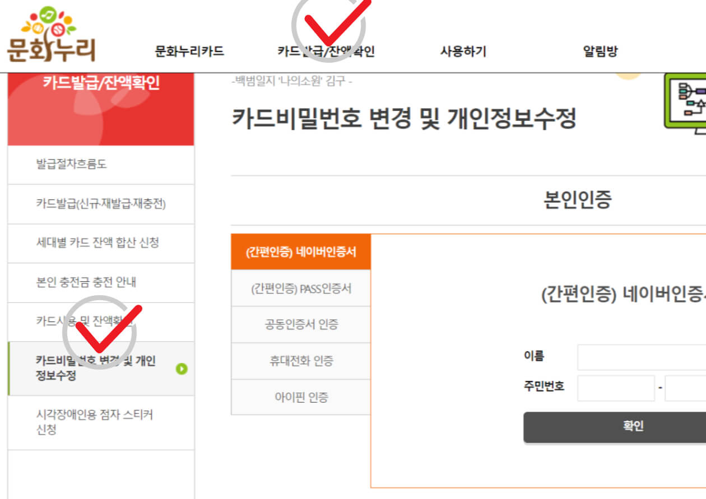Open 카드사용 및 잔액확인 sidebar item

(101, 321)
